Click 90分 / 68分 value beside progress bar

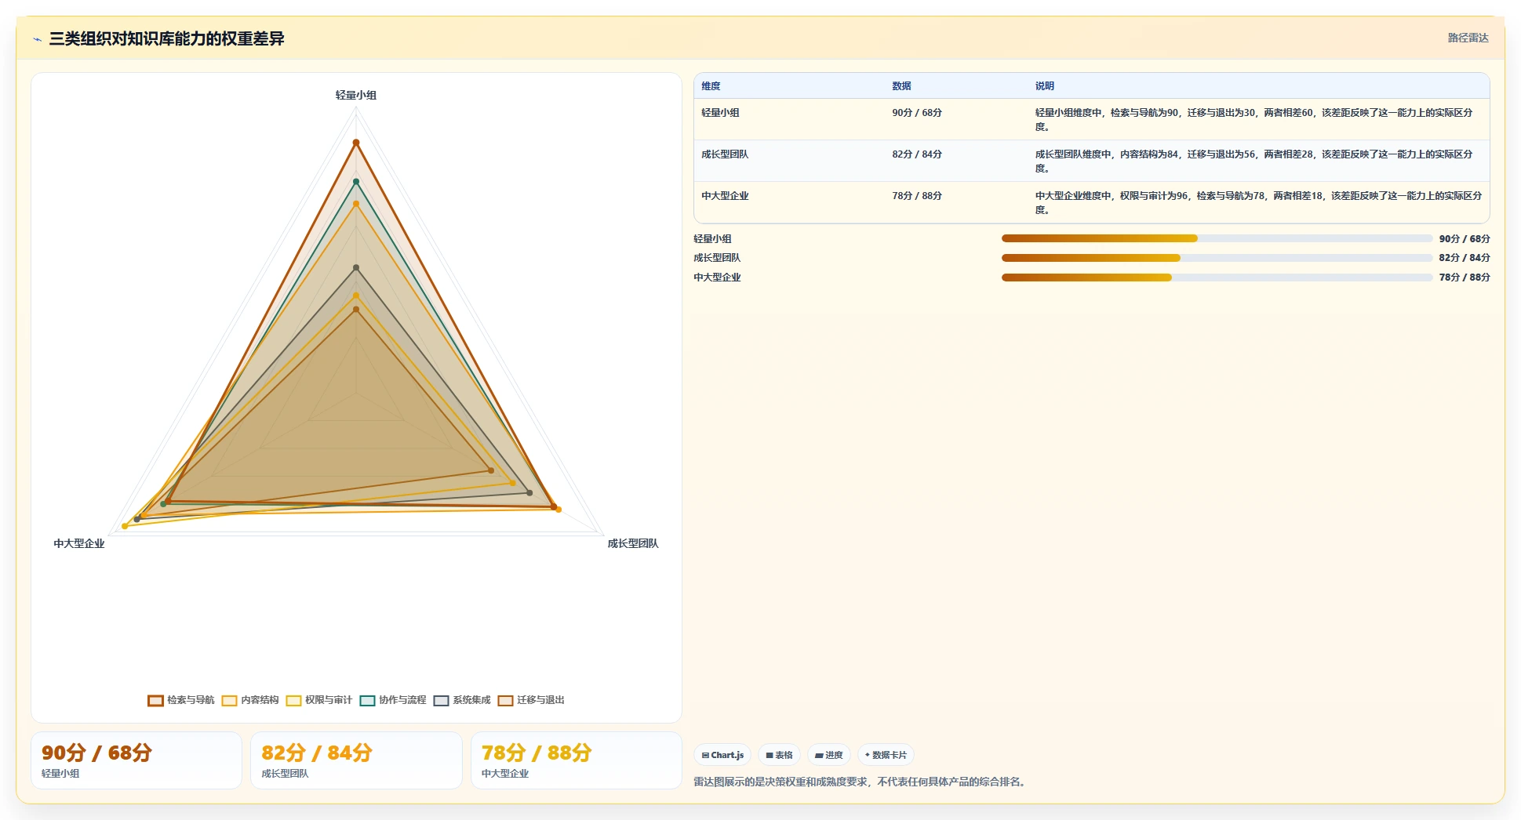pyautogui.click(x=1465, y=239)
